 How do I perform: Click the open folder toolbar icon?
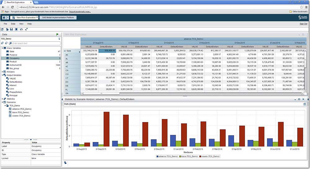point(7,29)
